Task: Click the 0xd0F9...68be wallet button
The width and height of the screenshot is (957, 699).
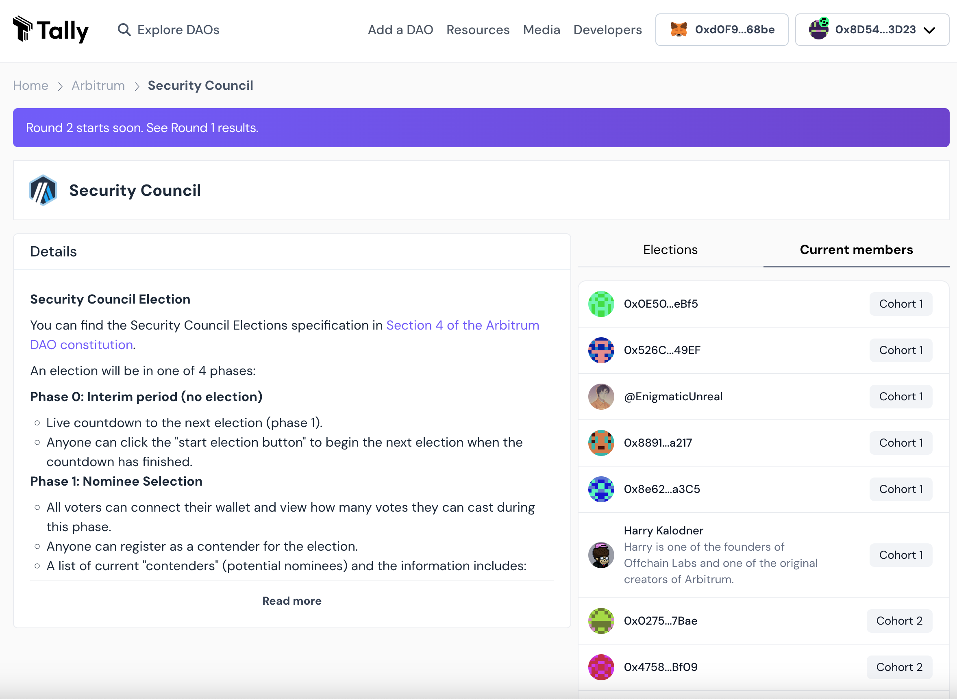Action: pos(722,30)
